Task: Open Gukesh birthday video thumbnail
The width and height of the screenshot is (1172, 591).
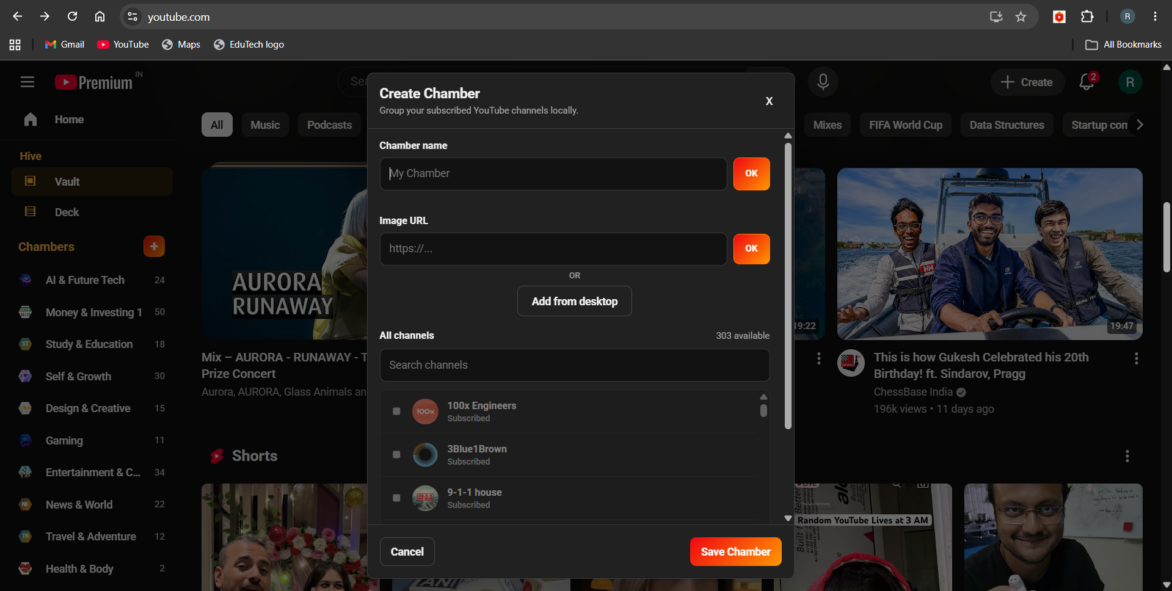Action: [x=989, y=254]
